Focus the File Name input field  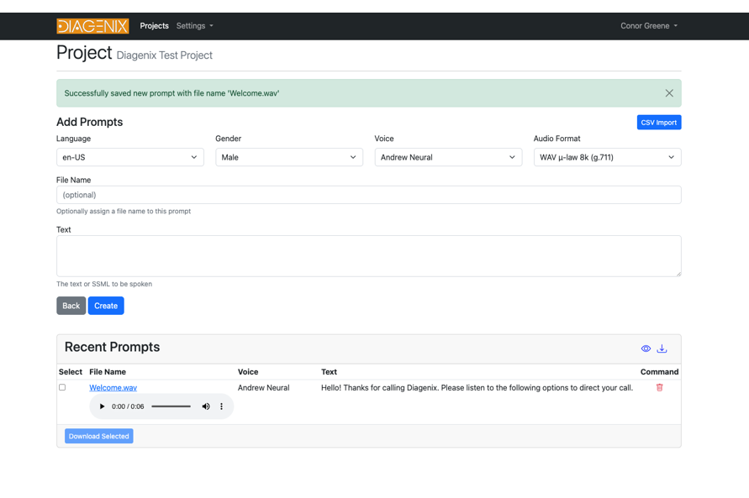tap(369, 195)
